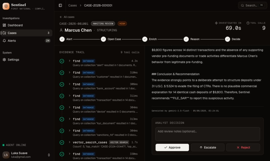Click the green check for device query
The width and height of the screenshot is (270, 161).
[x=62, y=108]
